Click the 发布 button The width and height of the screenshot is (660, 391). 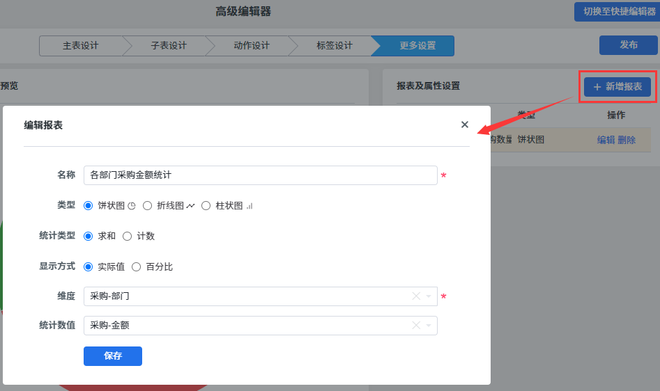[629, 45]
